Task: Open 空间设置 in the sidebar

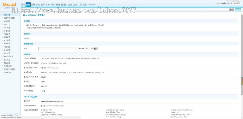Action: [x=7, y=37]
